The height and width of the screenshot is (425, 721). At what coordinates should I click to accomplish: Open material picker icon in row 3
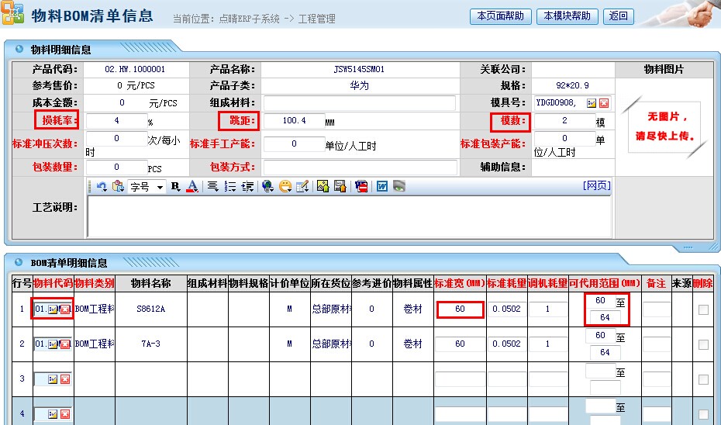click(x=53, y=379)
